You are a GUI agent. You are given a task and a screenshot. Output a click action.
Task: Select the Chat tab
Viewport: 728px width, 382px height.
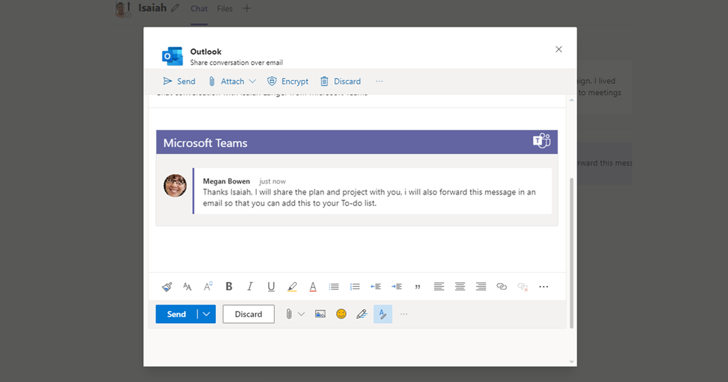198,8
